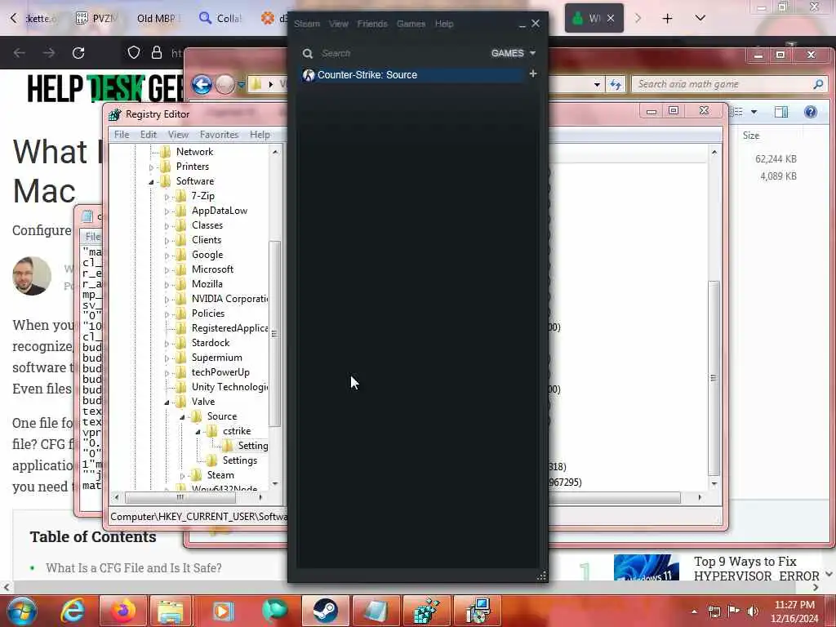Click Explorer back arrow button
836x627 pixels.
tap(202, 84)
